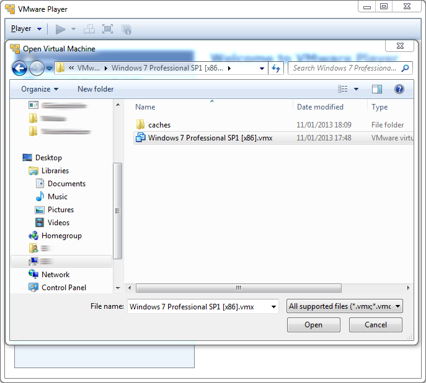This screenshot has width=426, height=383.
Task: Select Network in the navigation pane
Action: pyautogui.click(x=55, y=275)
